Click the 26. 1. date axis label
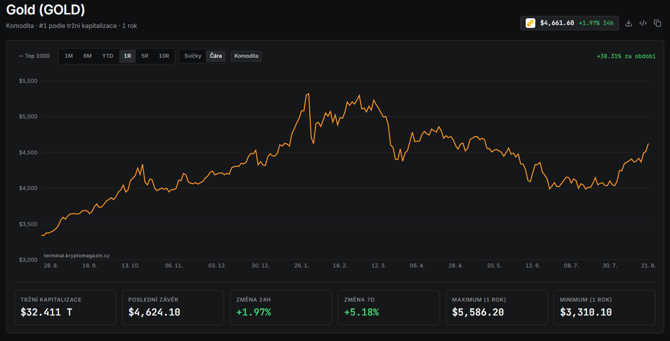The height and width of the screenshot is (341, 670). pyautogui.click(x=302, y=265)
